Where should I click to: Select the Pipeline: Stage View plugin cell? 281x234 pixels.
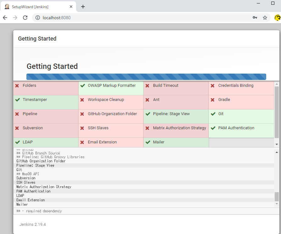point(176,116)
